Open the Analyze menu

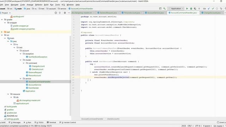[30, 5]
